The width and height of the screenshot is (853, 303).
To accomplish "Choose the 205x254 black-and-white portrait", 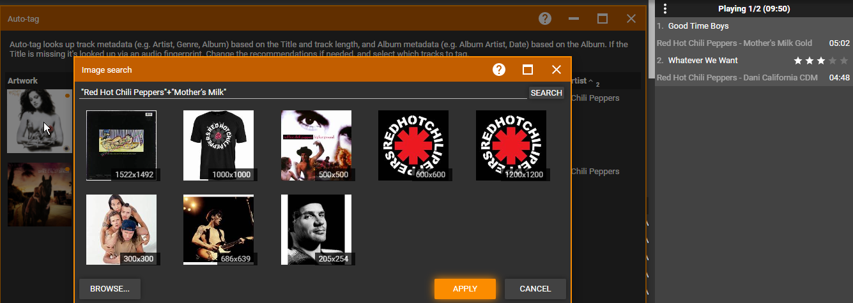I will pos(316,230).
